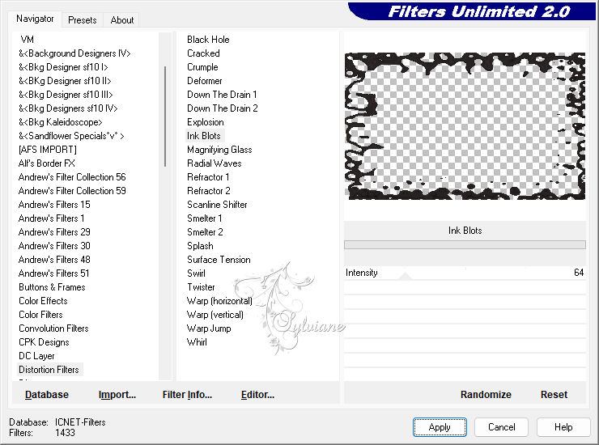Adjust the Intensity slider handle
The height and width of the screenshot is (445, 599).
[406, 276]
